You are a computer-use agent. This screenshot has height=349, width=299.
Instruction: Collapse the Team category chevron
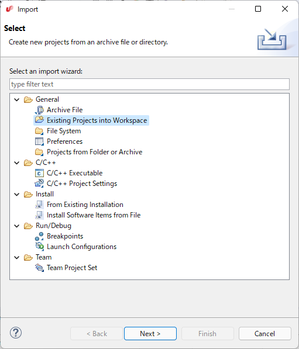click(x=17, y=258)
